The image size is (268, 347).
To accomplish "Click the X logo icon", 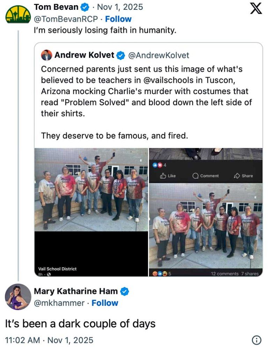I will [256, 8].
